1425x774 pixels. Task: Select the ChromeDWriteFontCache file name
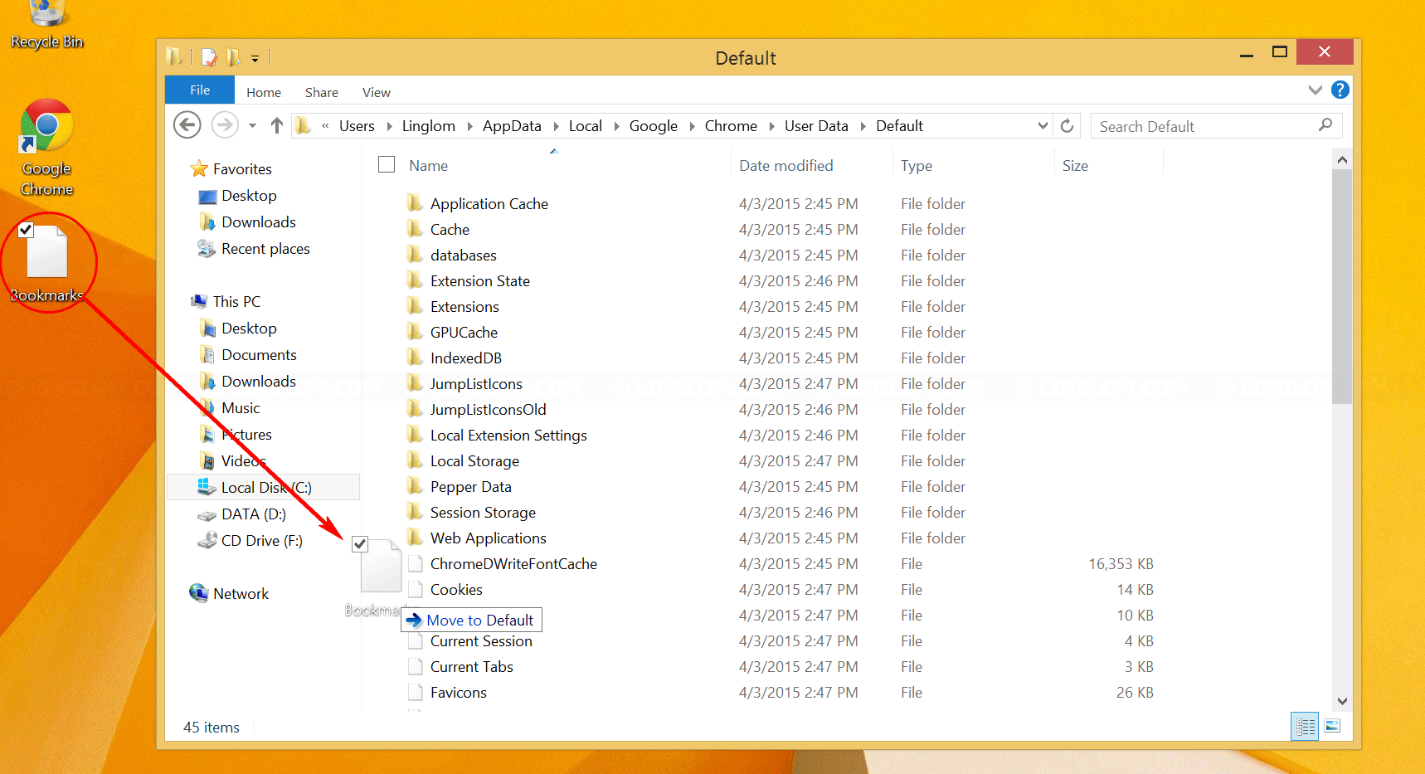click(513, 563)
